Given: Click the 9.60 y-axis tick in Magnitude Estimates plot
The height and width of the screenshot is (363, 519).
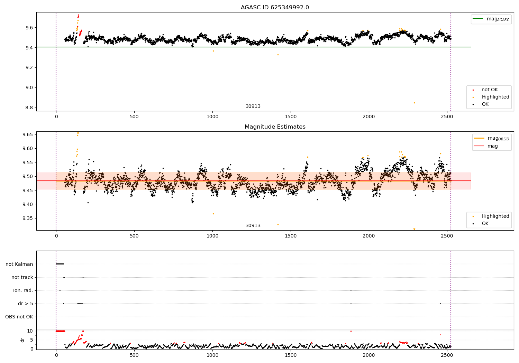Looking at the screenshot, I should point(27,149).
